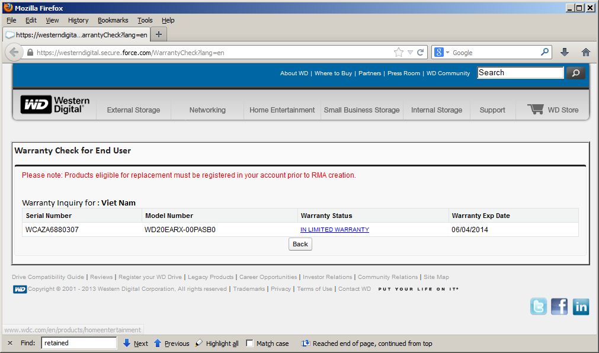The width and height of the screenshot is (599, 353).
Task: Open the WD Twitter icon
Action: click(x=538, y=306)
